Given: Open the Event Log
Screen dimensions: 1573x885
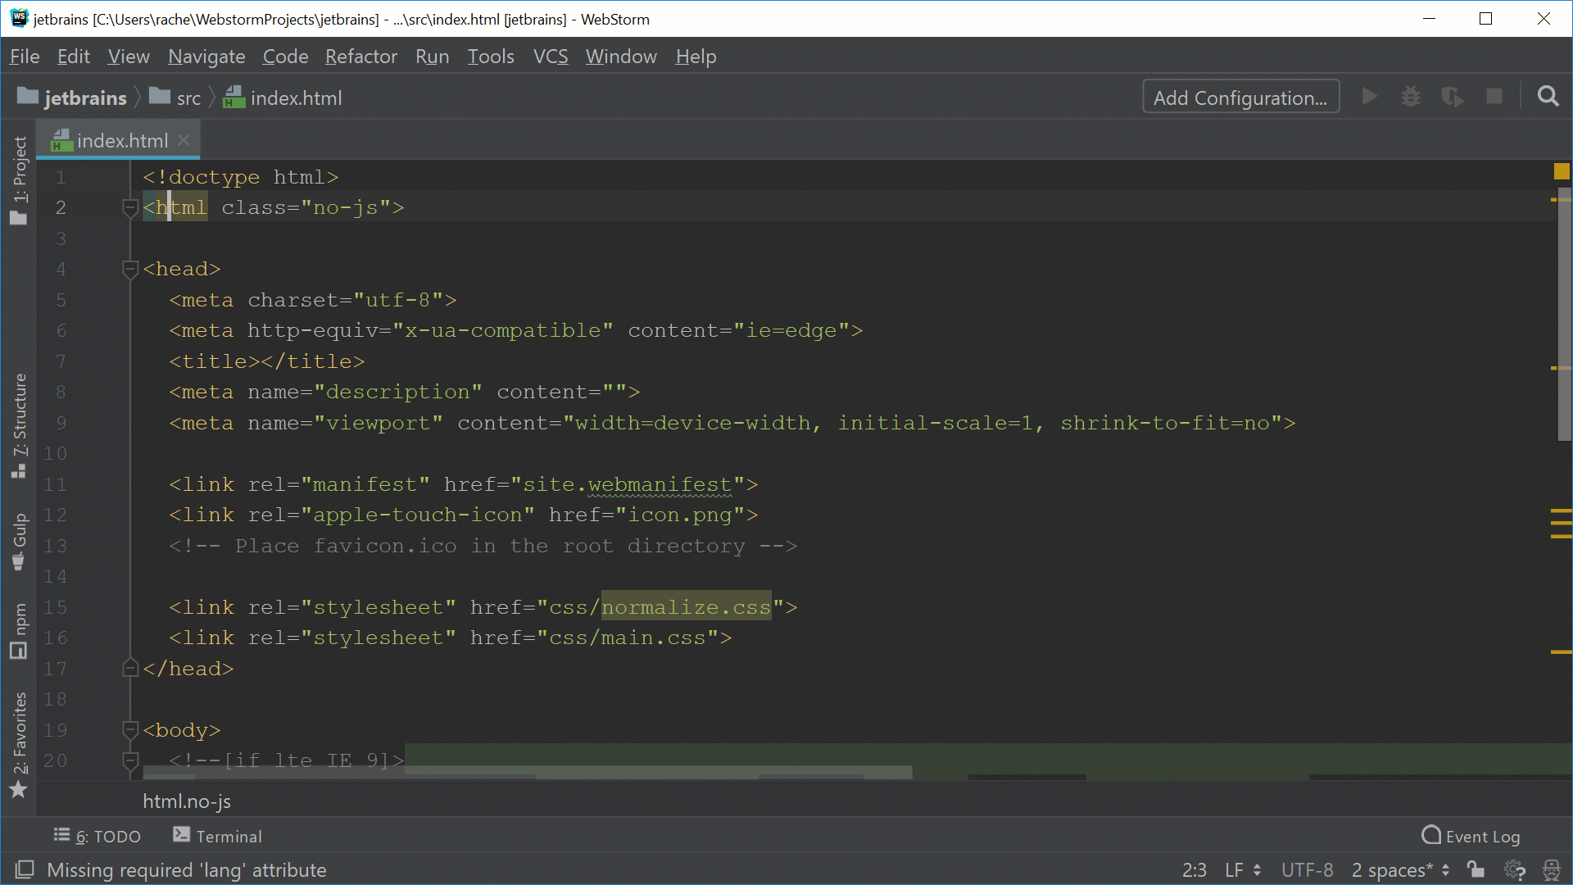Looking at the screenshot, I should click(1471, 835).
